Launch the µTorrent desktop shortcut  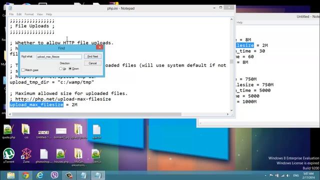(9, 155)
